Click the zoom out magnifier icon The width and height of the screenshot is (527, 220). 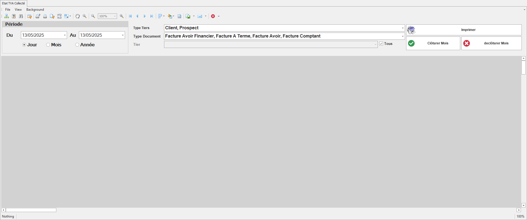tap(93, 16)
